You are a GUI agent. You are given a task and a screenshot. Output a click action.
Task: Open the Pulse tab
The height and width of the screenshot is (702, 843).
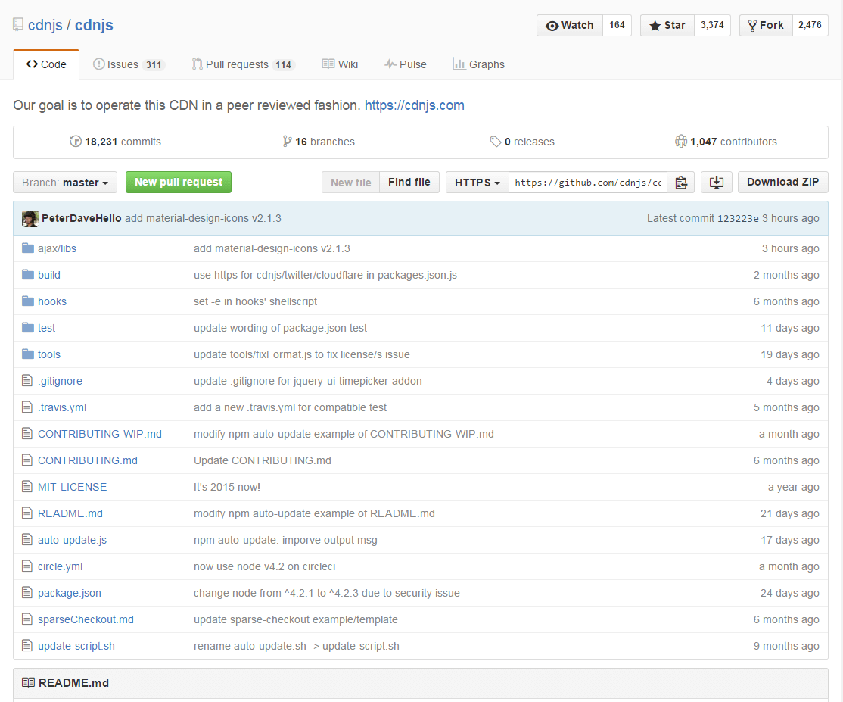[406, 64]
